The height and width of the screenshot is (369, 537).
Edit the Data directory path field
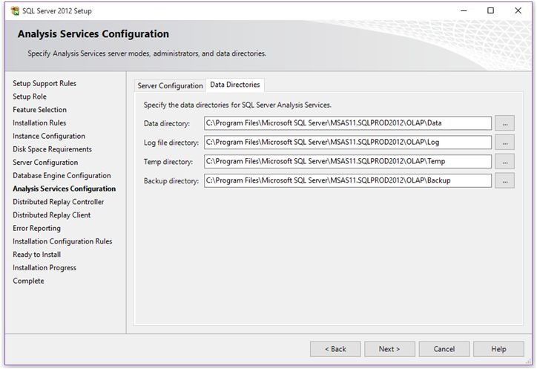point(348,123)
